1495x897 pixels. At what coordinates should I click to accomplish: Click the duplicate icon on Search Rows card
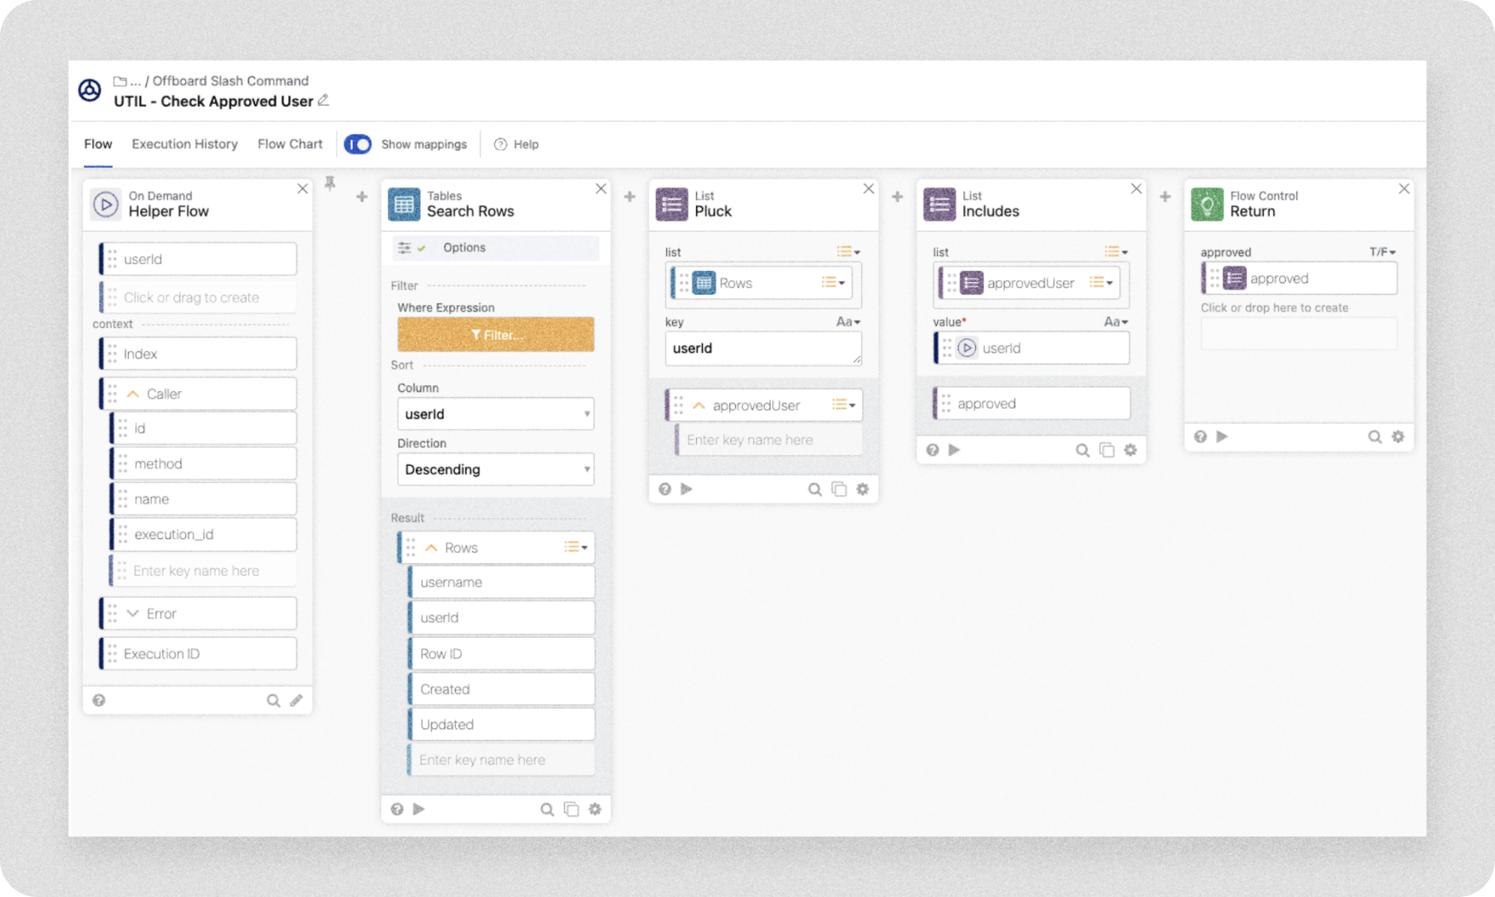tap(571, 809)
